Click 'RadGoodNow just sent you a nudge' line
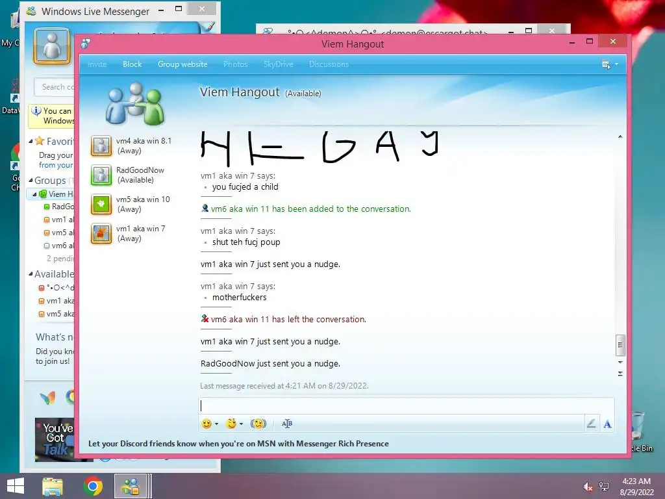Viewport: 665px width, 499px height. [x=270, y=364]
